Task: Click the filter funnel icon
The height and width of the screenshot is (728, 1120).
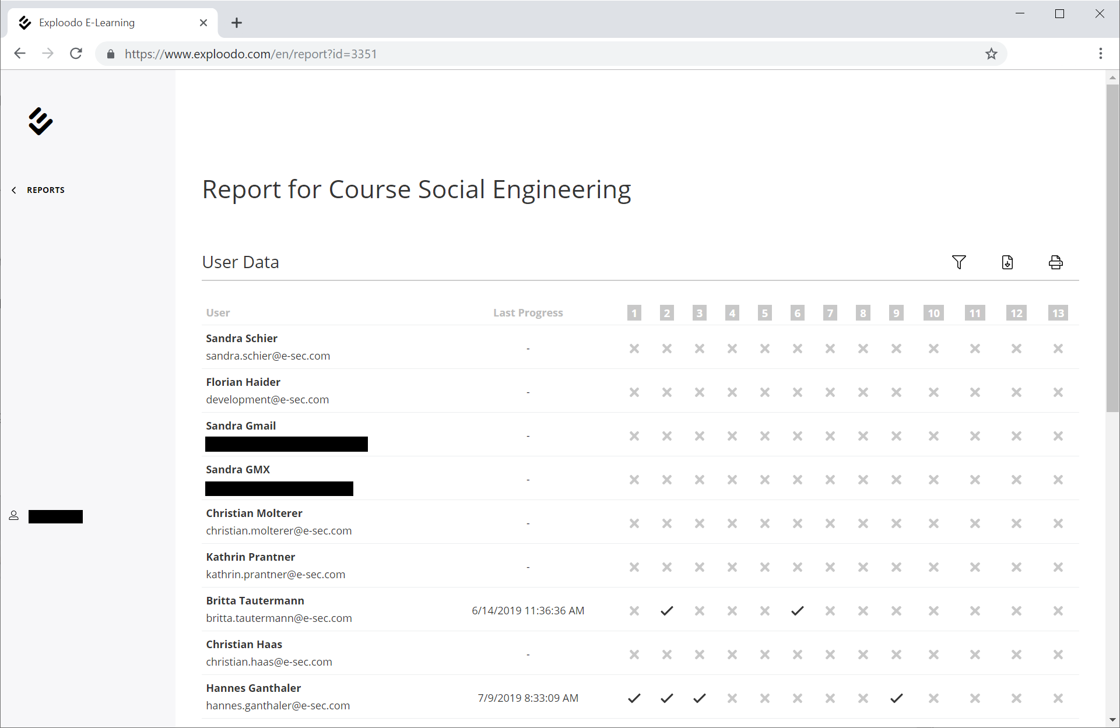Action: click(x=959, y=262)
